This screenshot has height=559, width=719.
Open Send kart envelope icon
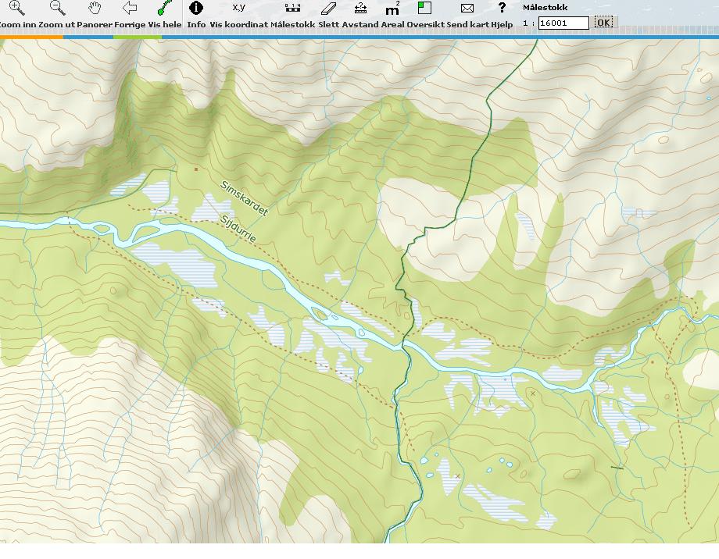point(467,9)
